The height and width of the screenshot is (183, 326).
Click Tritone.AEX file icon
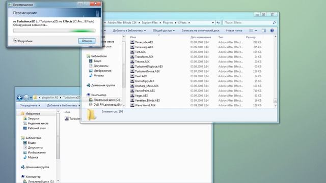(x=132, y=62)
